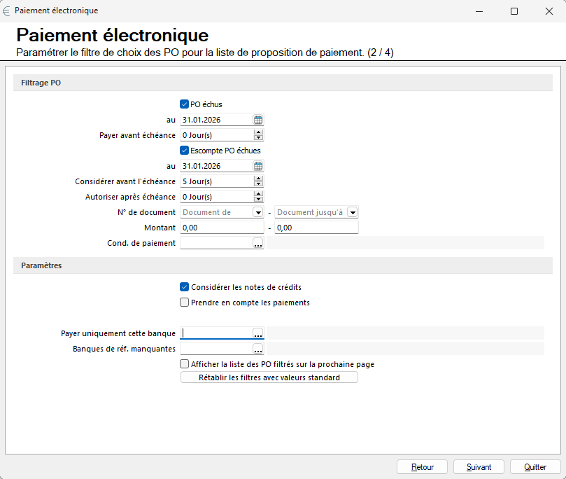
Task: Enable Prendre en compte les paiements
Action: click(185, 303)
